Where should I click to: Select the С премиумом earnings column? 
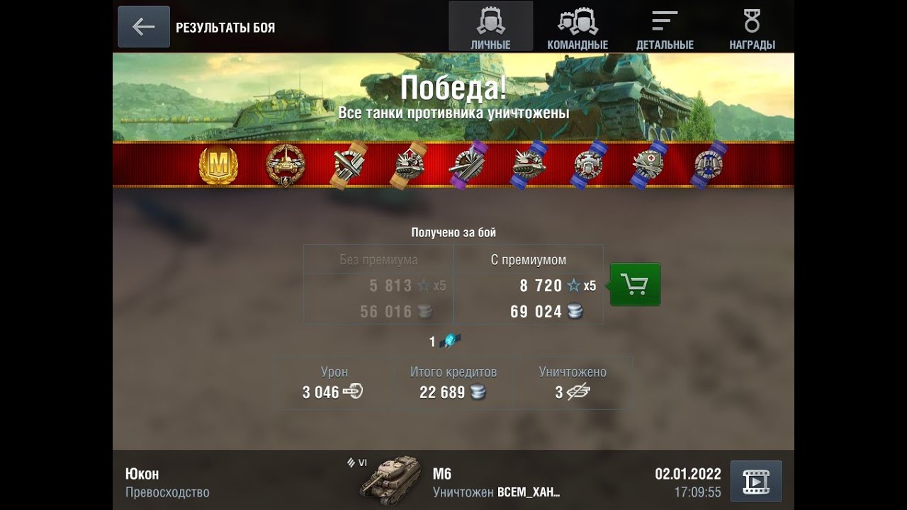(529, 285)
